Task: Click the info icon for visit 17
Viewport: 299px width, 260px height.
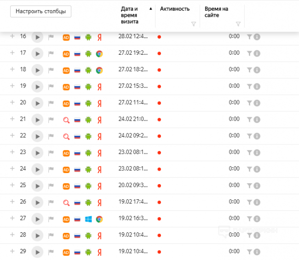Action: [x=257, y=53]
